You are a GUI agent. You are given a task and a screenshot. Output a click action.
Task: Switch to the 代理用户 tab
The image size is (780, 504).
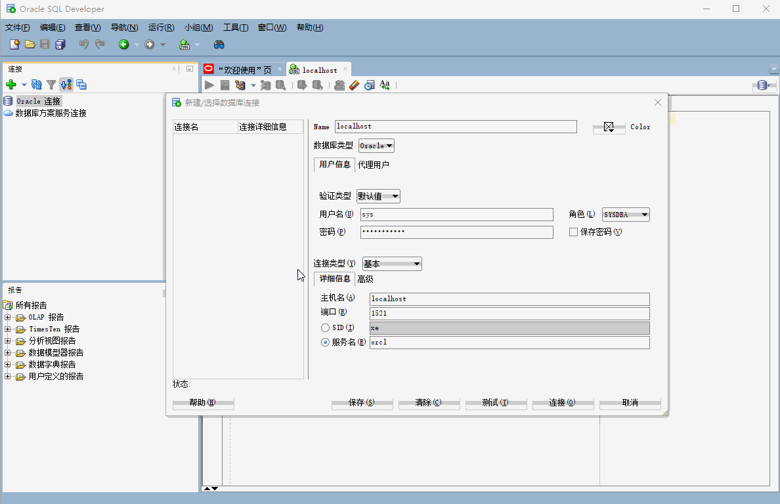click(x=374, y=165)
